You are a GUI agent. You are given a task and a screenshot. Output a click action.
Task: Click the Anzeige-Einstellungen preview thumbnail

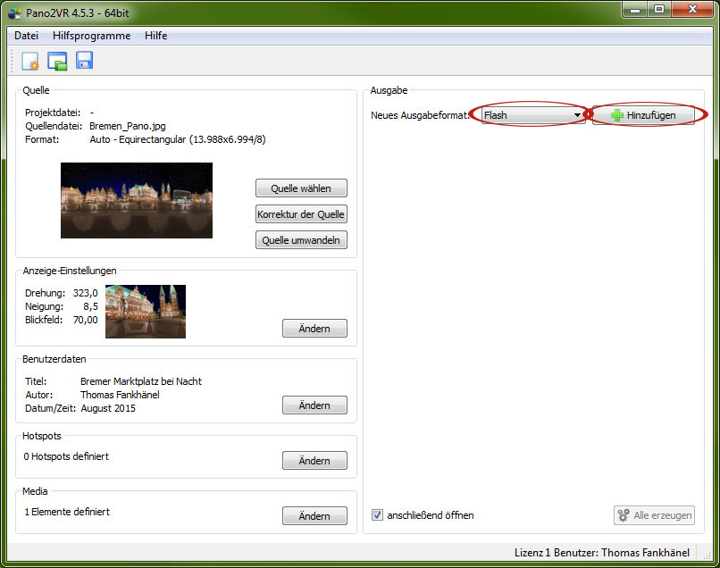(x=146, y=312)
